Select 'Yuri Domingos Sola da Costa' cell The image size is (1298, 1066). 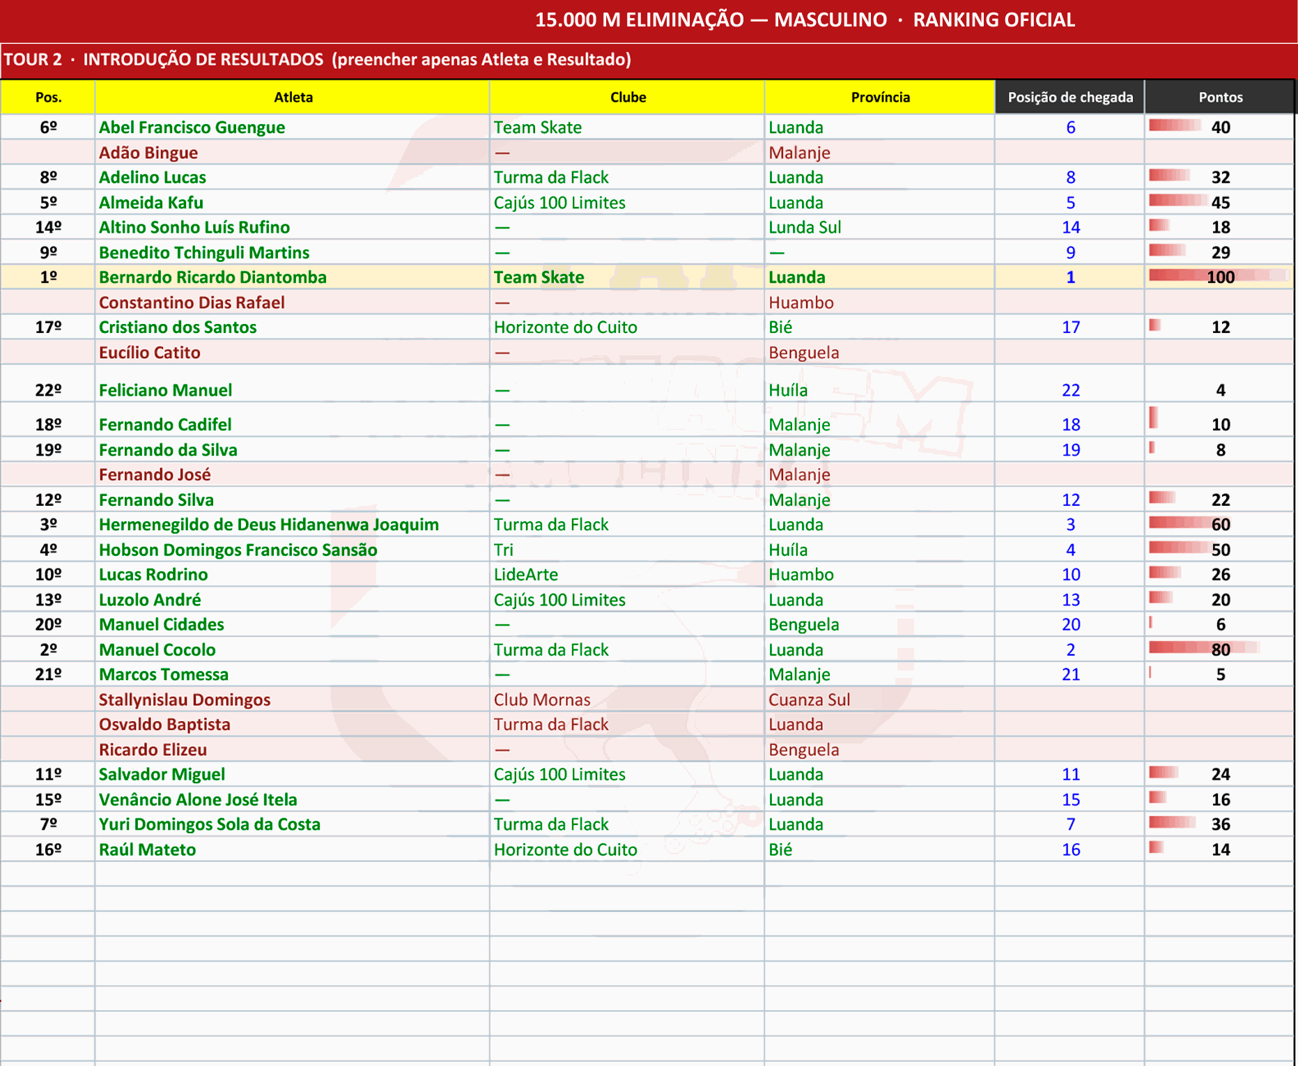[293, 824]
